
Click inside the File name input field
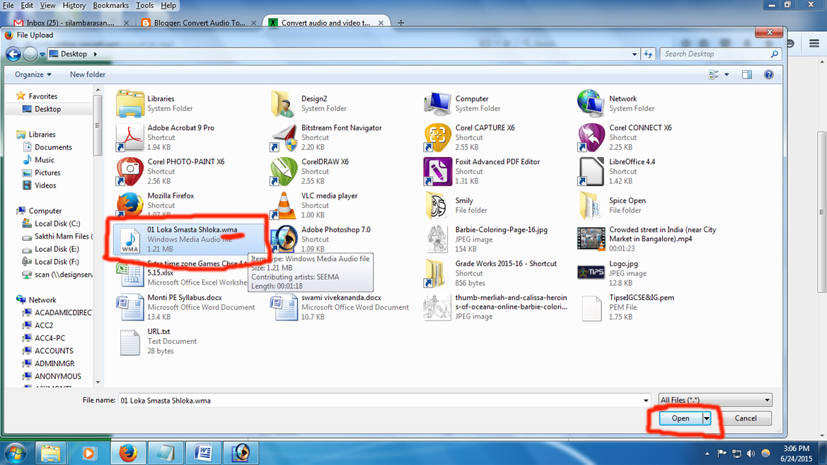click(x=354, y=399)
